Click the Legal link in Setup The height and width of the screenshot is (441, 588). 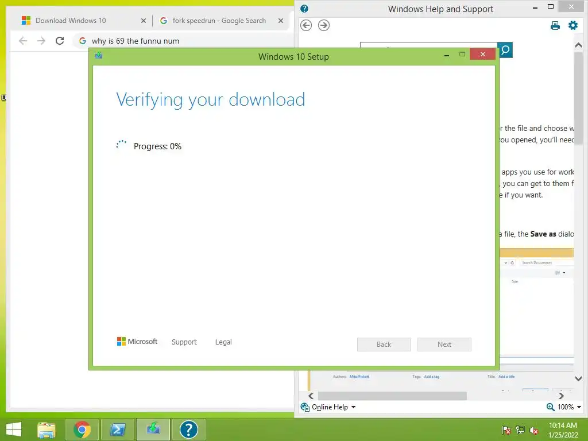tap(223, 342)
